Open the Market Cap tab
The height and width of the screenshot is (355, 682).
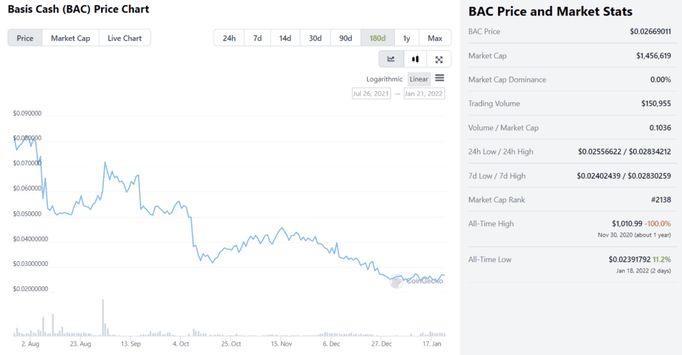[71, 38]
